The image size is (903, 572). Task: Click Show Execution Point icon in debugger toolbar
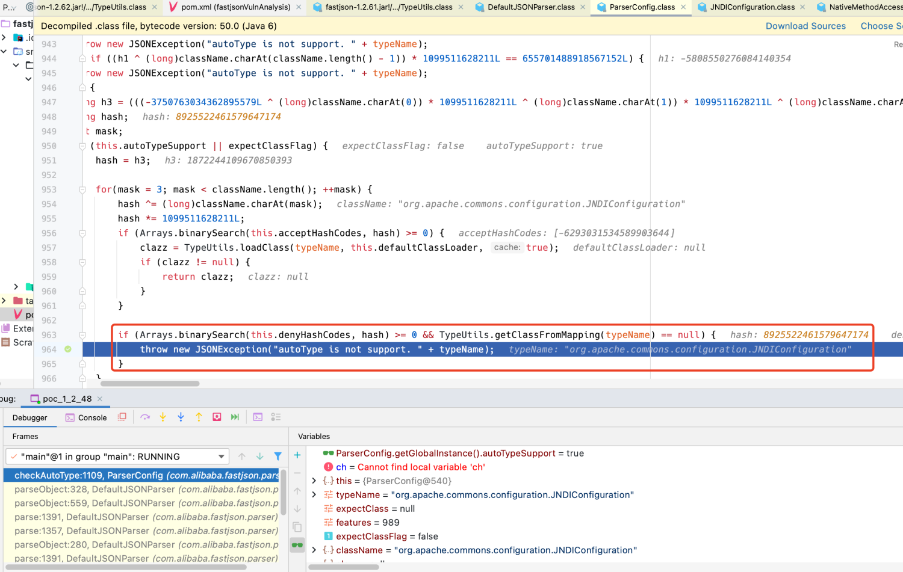point(122,417)
